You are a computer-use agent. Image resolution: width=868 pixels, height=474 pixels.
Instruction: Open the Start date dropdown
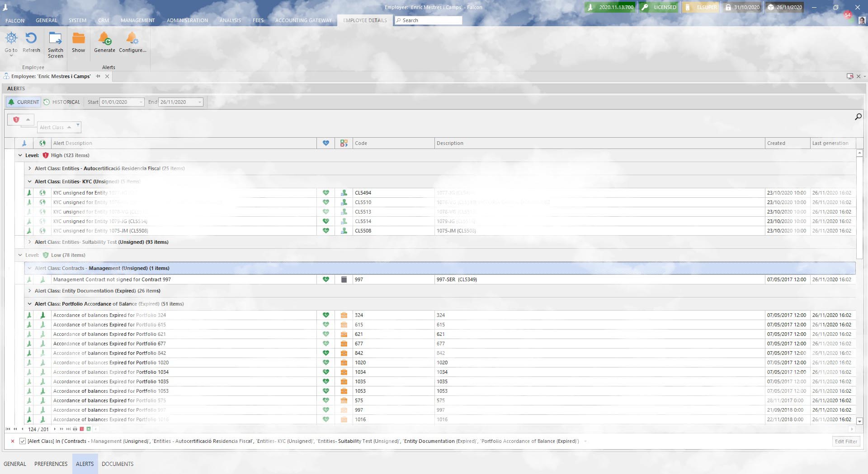141,102
